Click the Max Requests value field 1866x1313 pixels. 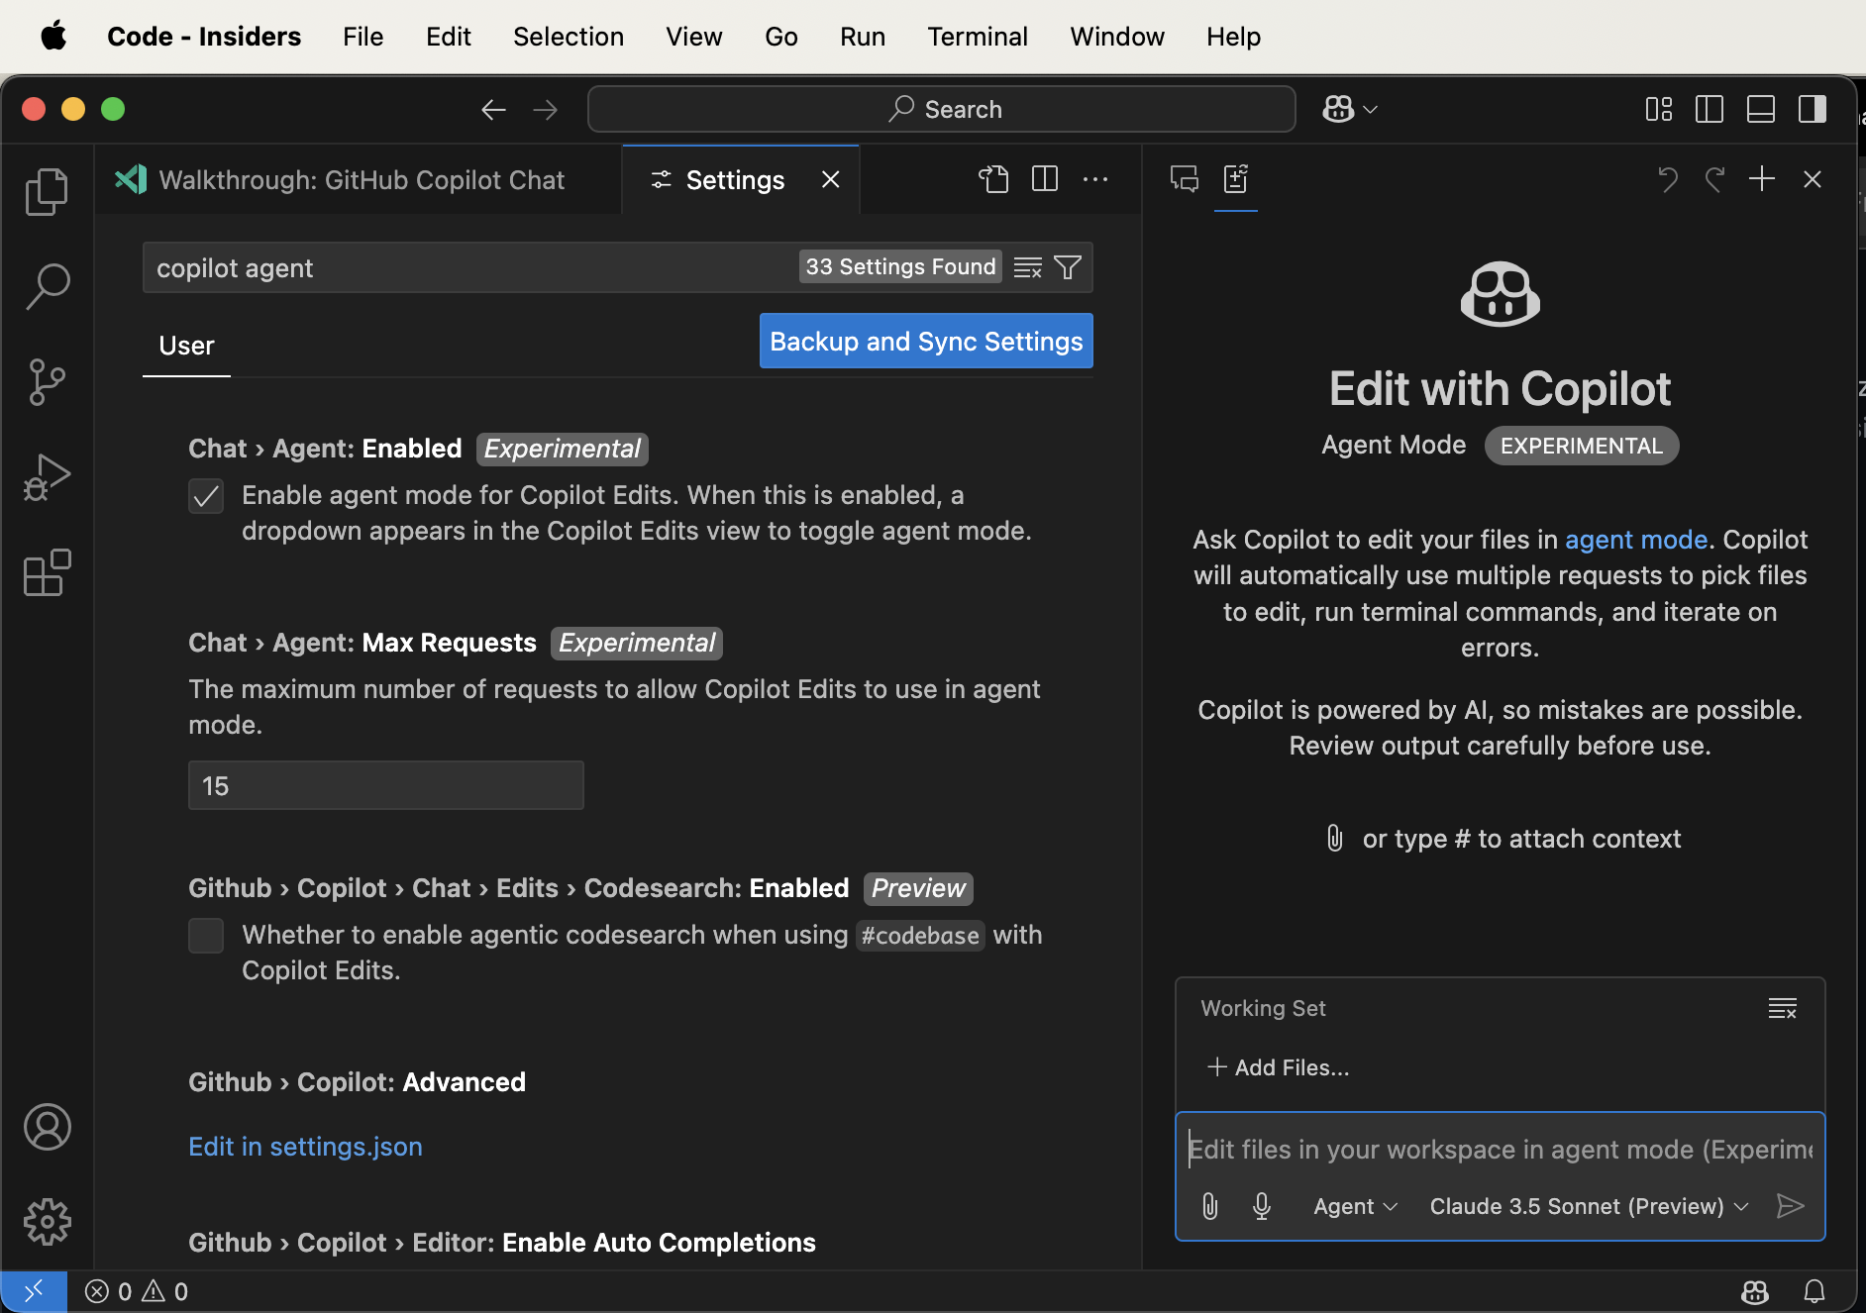tap(385, 784)
